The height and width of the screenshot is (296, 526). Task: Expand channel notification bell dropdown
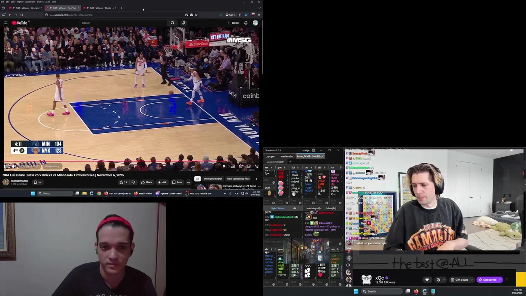coord(37,182)
